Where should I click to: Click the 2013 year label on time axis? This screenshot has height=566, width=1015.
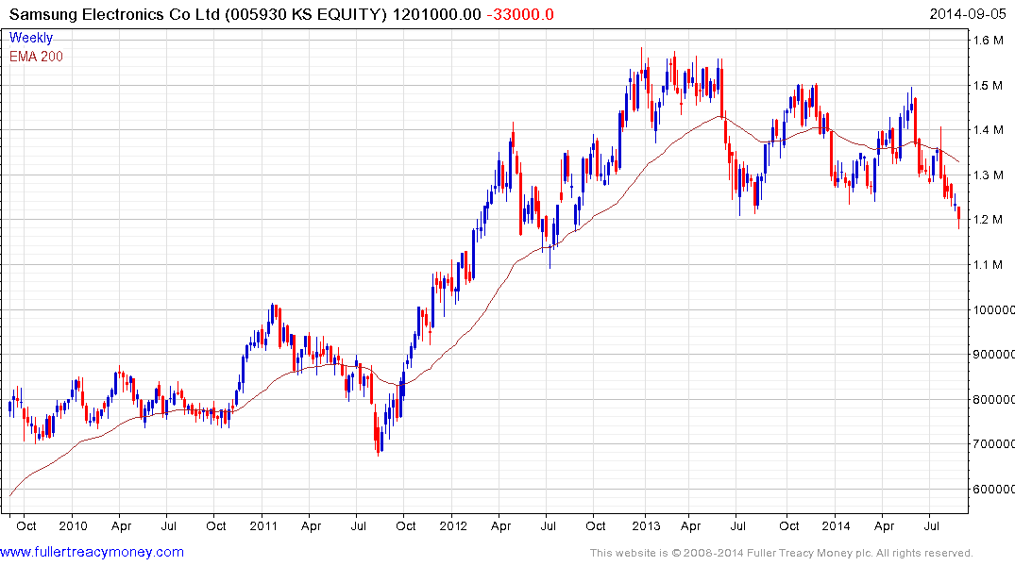pos(646,525)
